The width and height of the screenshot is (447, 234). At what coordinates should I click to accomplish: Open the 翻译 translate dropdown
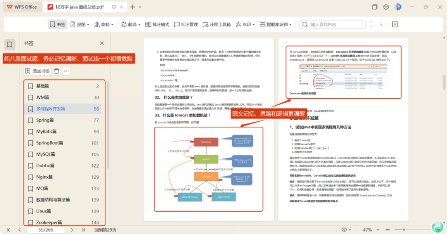point(131,24)
